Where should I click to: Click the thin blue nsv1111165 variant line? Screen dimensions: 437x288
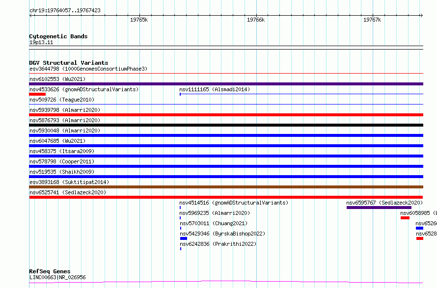pyautogui.click(x=301, y=94)
